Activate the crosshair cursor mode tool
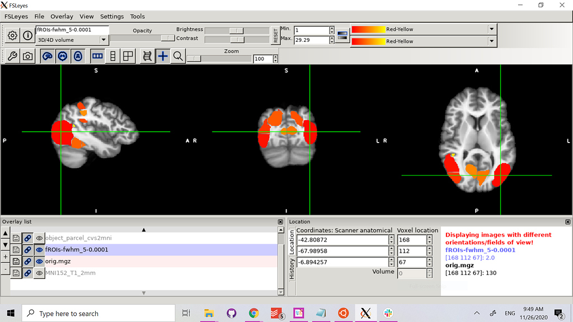 click(x=163, y=56)
